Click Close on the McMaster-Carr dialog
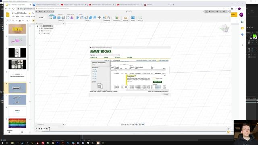 tap(166, 94)
